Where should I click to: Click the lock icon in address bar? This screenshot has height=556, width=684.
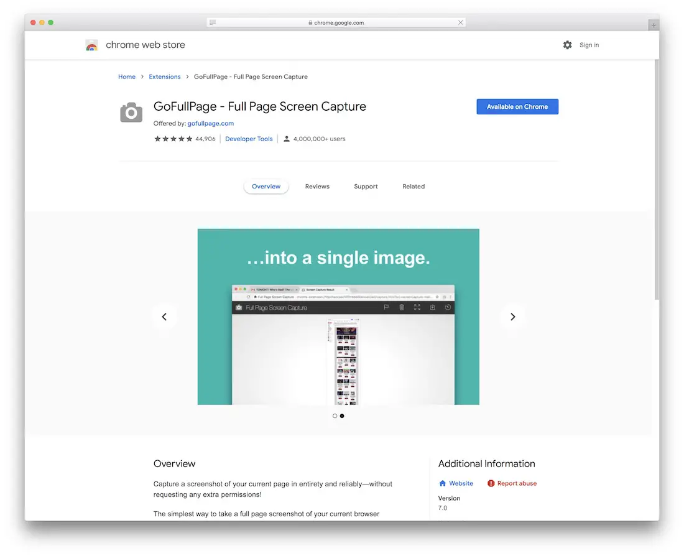tap(310, 22)
